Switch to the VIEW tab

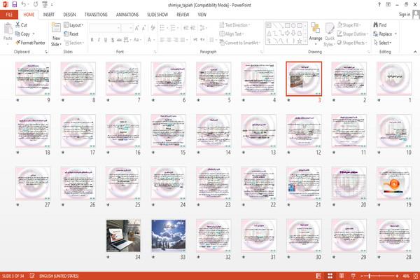click(x=202, y=15)
